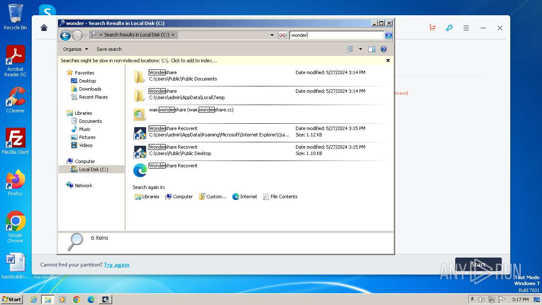The height and width of the screenshot is (305, 542).
Task: Click the Recoverit key activation icon
Action: (x=449, y=28)
